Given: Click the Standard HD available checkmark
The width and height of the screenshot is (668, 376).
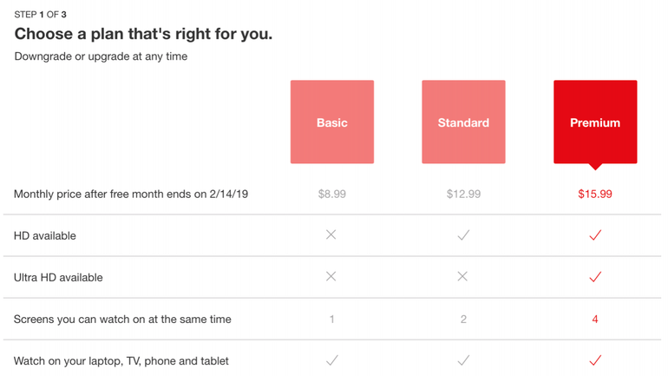Looking at the screenshot, I should (463, 234).
